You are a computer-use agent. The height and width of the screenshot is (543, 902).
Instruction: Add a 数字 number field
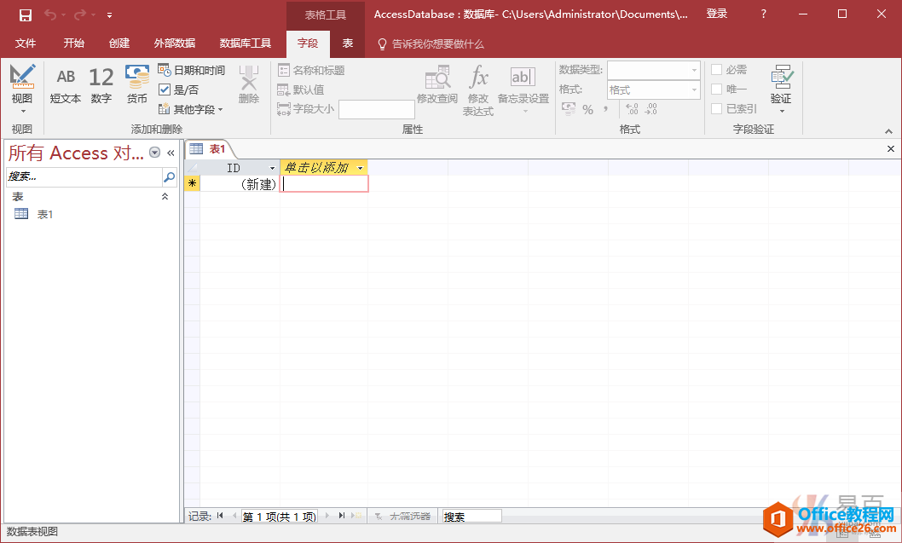coord(101,85)
